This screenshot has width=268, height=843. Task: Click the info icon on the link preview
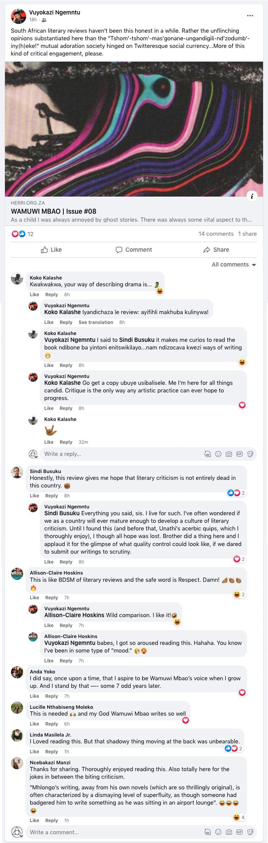tap(252, 196)
